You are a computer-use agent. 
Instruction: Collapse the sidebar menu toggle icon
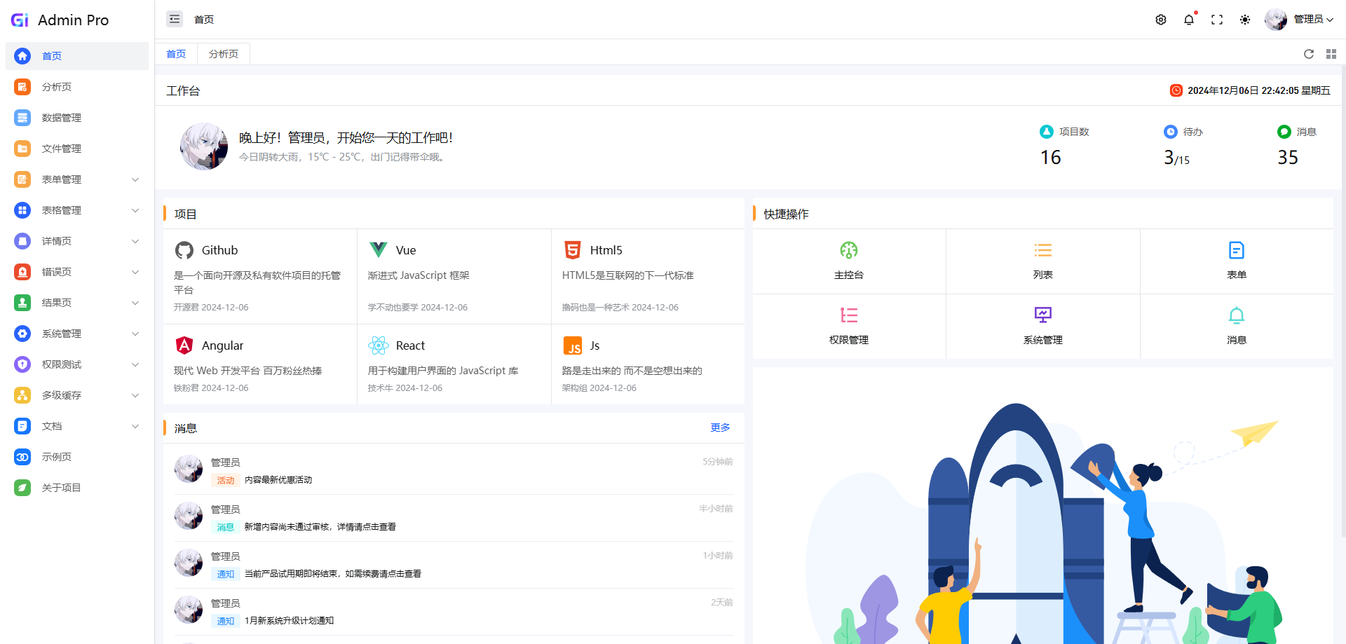[175, 19]
